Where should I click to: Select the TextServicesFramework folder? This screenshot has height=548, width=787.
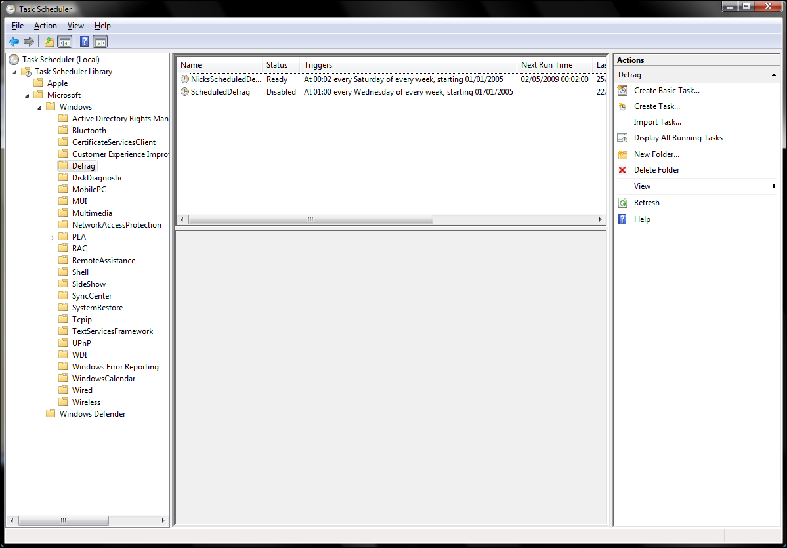point(112,331)
